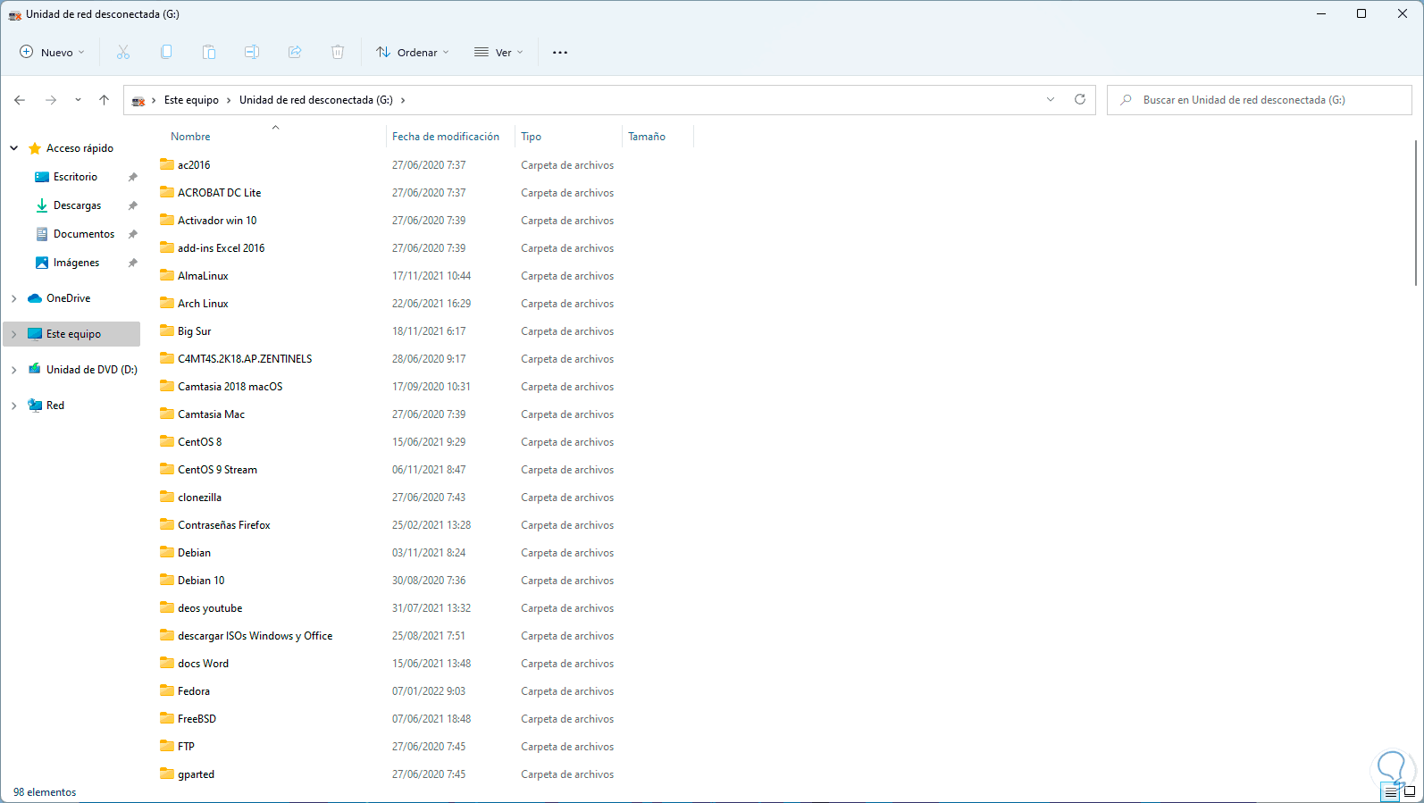The height and width of the screenshot is (803, 1424).
Task: Click the Share icon in toolbar
Action: pos(295,53)
